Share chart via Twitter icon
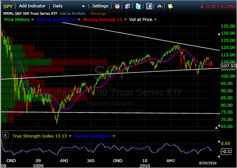237x168 pixels. tap(138, 6)
